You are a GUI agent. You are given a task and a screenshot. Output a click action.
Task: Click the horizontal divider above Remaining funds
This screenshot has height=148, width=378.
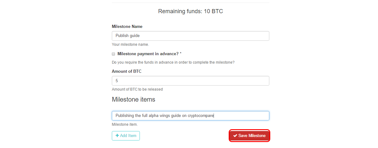[x=191, y=3]
